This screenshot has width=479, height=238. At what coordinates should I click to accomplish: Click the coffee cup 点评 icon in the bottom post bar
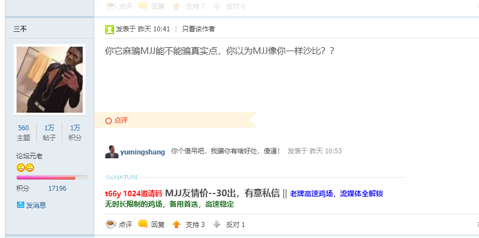[x=111, y=224]
